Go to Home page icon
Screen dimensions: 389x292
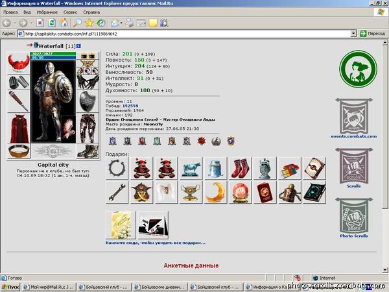coord(64,23)
